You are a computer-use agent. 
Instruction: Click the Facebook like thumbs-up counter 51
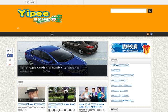[x=10, y=50]
